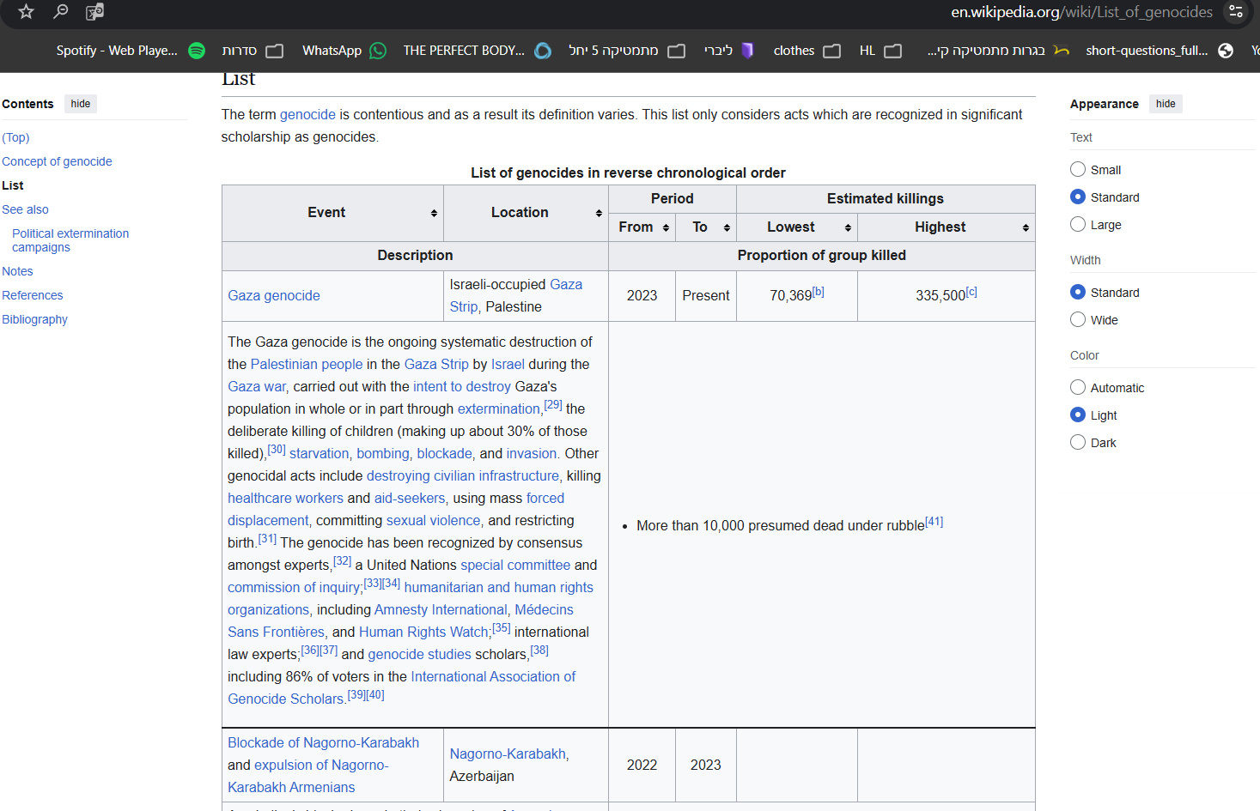Open the Palestinian people link
The image size is (1260, 811).
pyautogui.click(x=307, y=364)
